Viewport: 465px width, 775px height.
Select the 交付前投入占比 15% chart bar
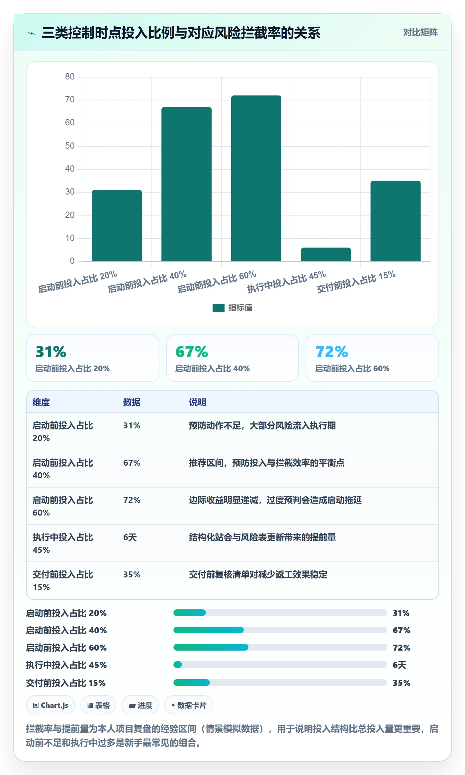(396, 221)
